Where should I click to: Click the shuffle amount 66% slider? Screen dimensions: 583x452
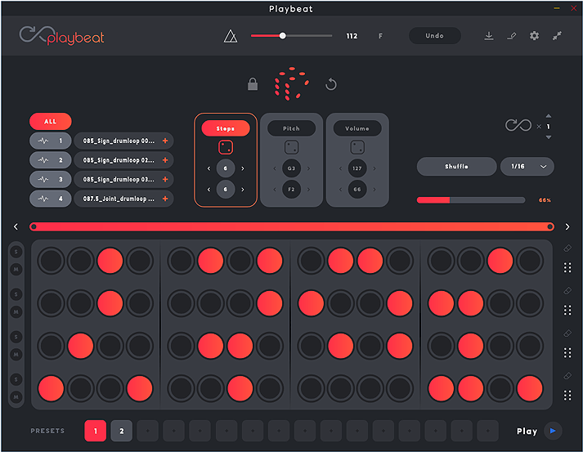(x=471, y=200)
